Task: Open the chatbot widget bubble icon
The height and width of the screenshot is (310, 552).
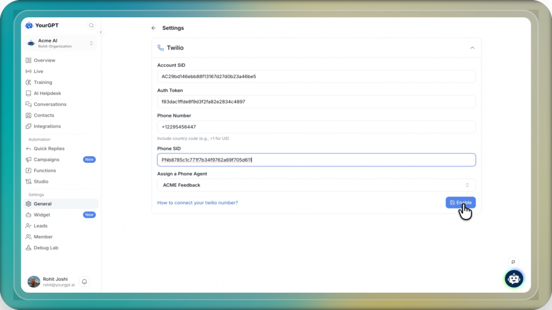Action: (x=514, y=278)
